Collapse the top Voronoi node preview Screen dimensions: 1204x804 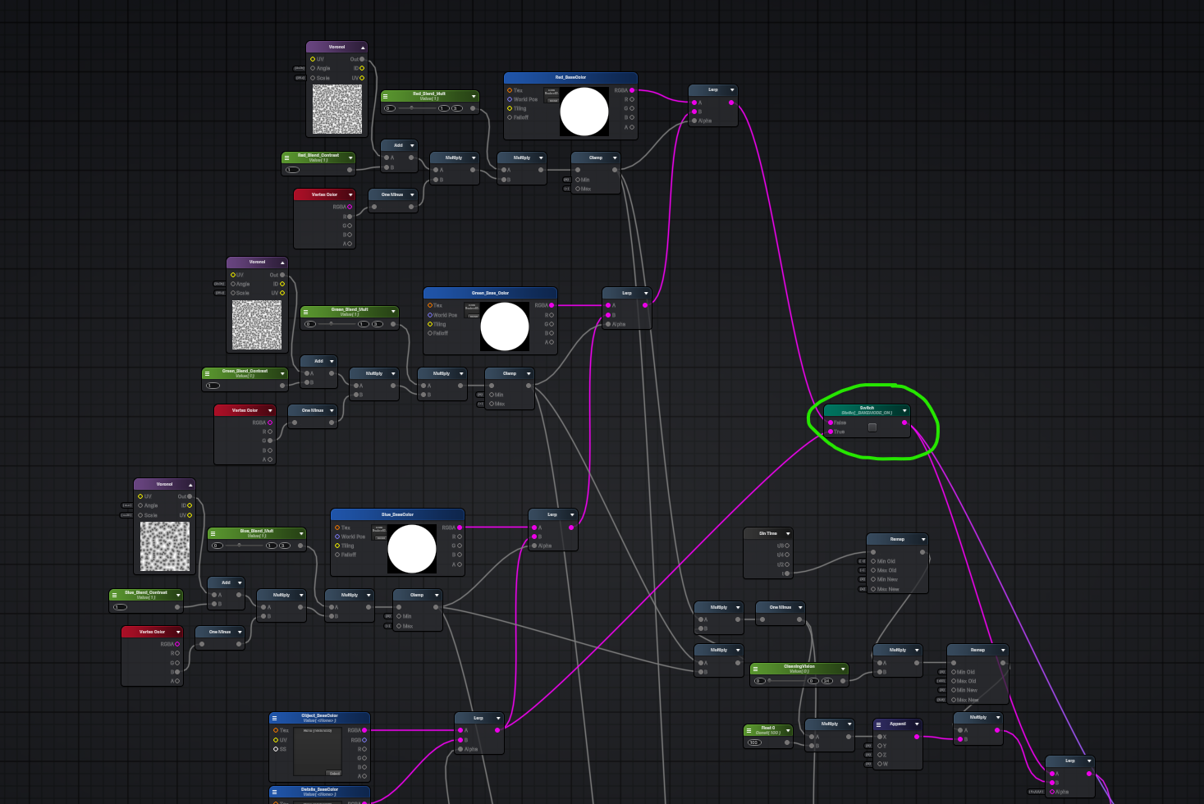point(363,48)
